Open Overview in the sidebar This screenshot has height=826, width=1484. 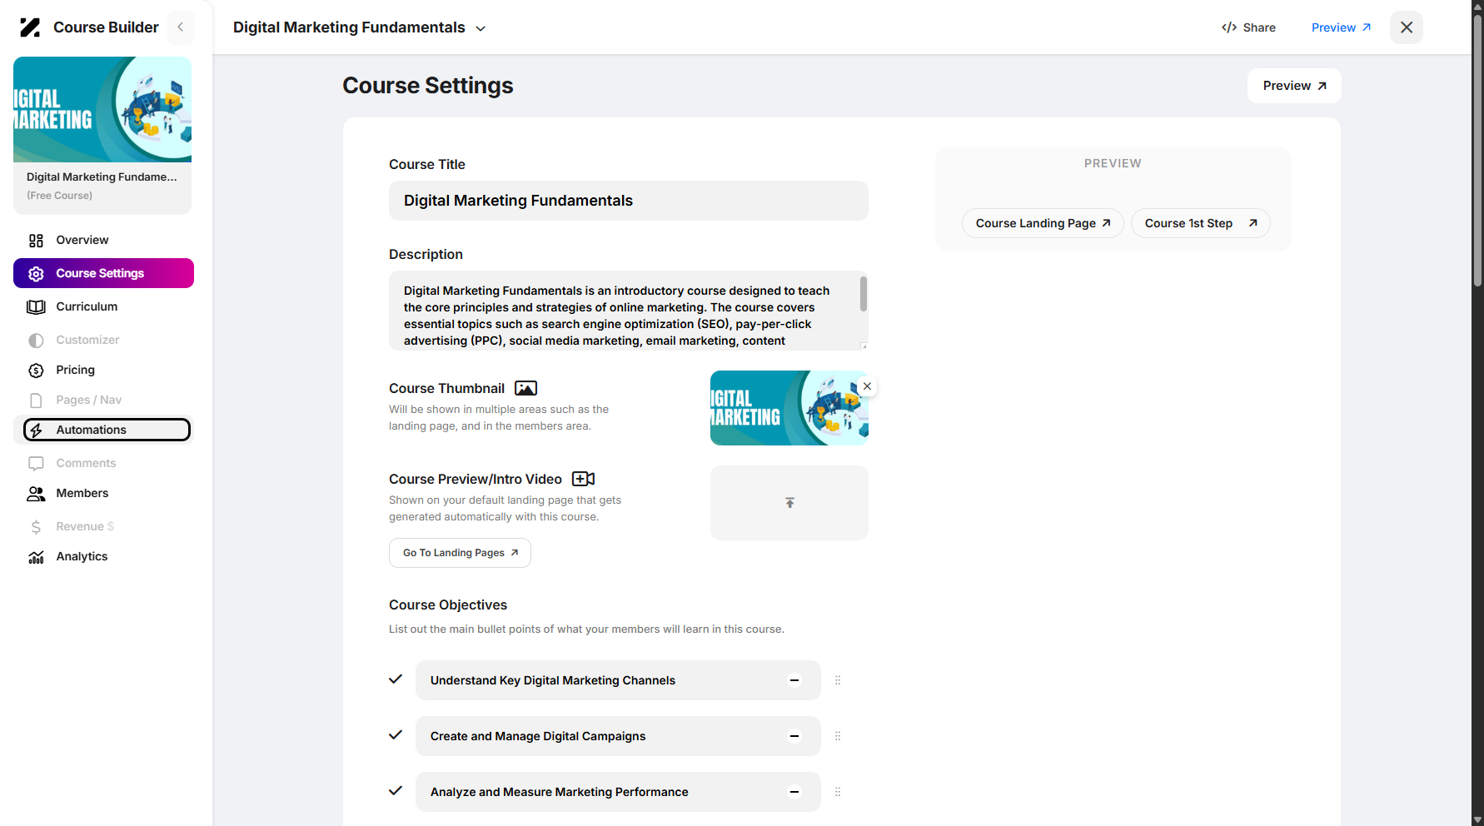click(x=103, y=240)
